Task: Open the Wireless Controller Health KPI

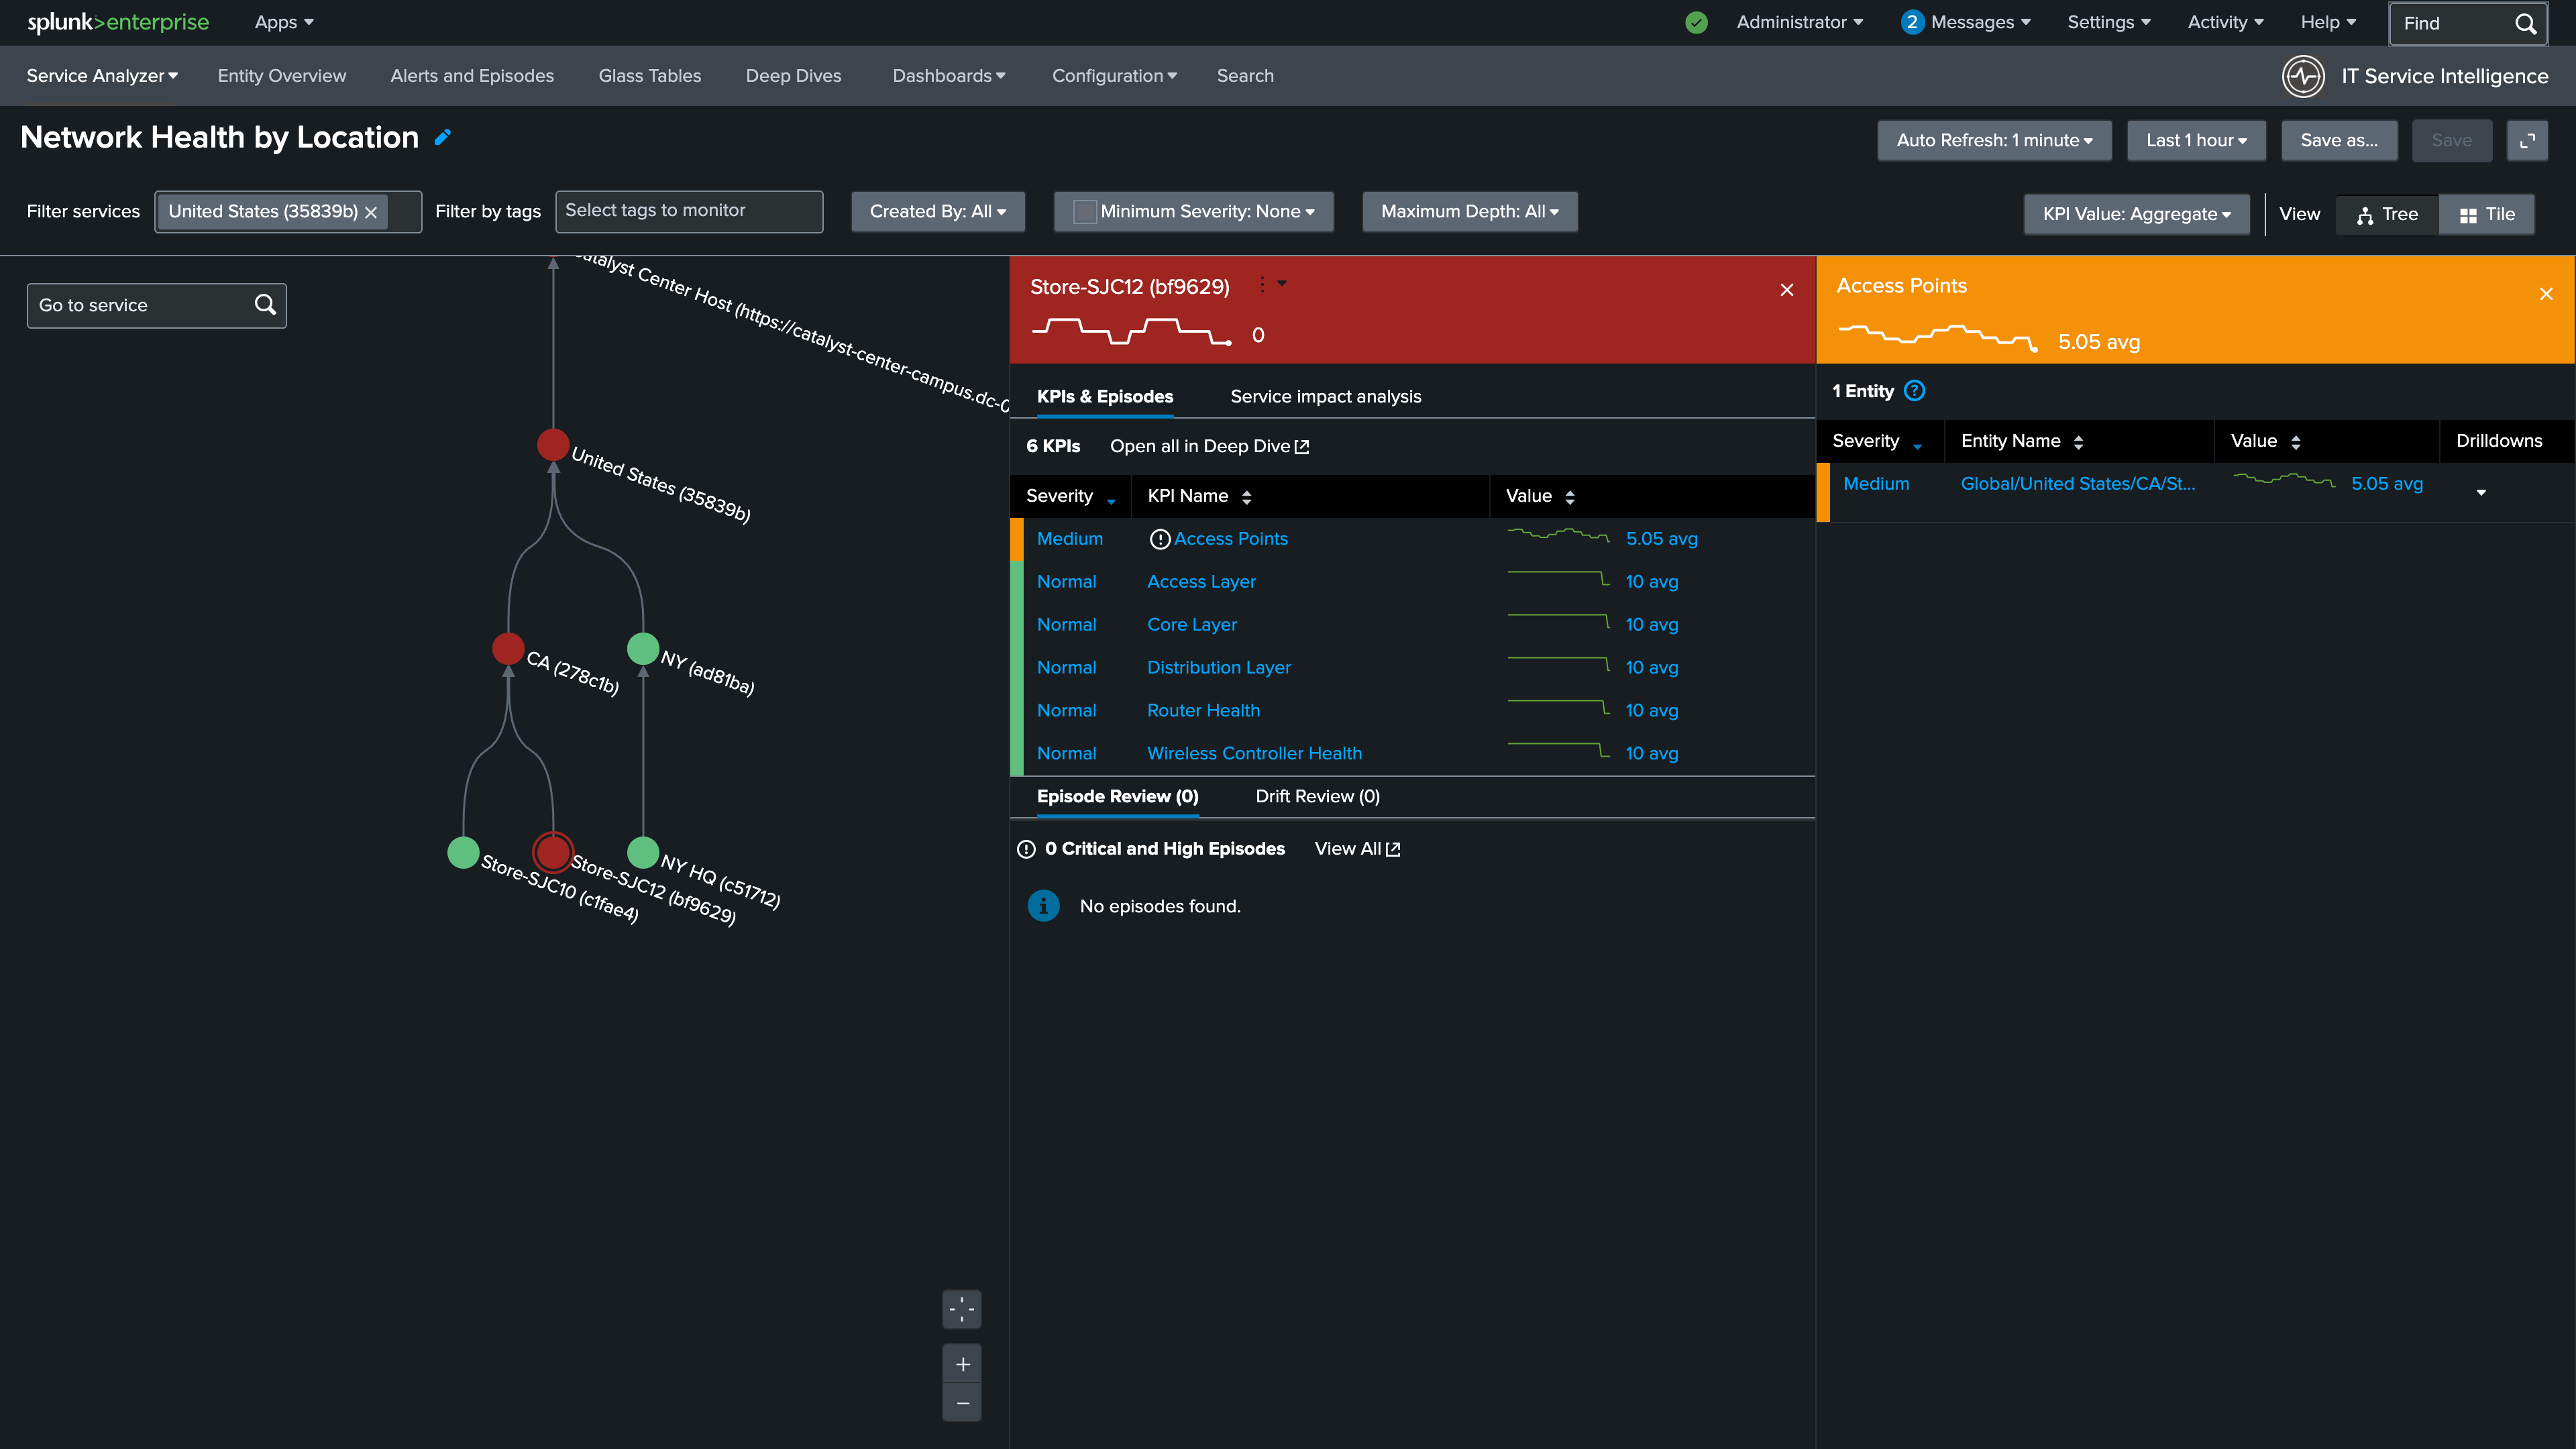Action: 1254,754
